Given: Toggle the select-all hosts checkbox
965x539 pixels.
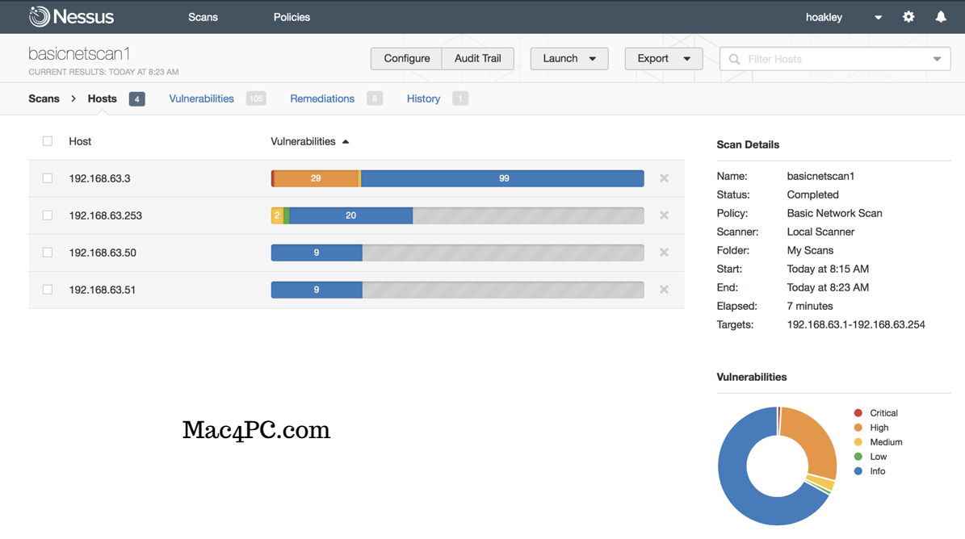Looking at the screenshot, I should point(48,141).
